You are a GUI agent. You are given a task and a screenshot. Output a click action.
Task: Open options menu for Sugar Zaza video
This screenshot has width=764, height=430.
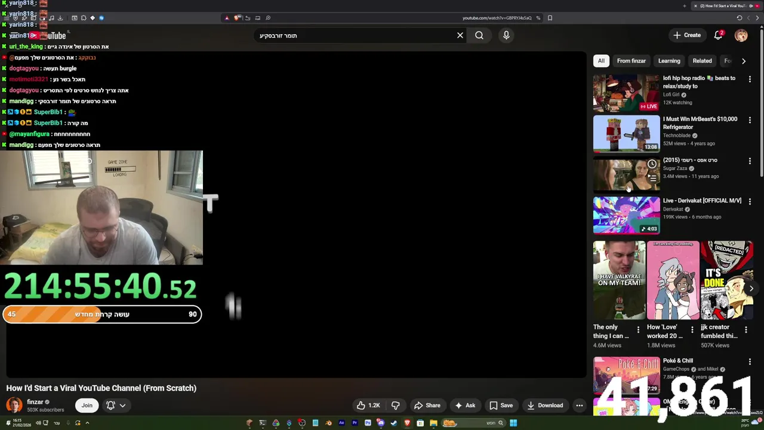click(x=750, y=161)
